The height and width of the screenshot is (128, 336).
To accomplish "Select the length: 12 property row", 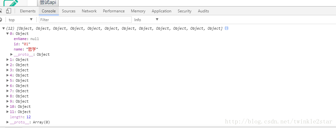I will 20,117.
